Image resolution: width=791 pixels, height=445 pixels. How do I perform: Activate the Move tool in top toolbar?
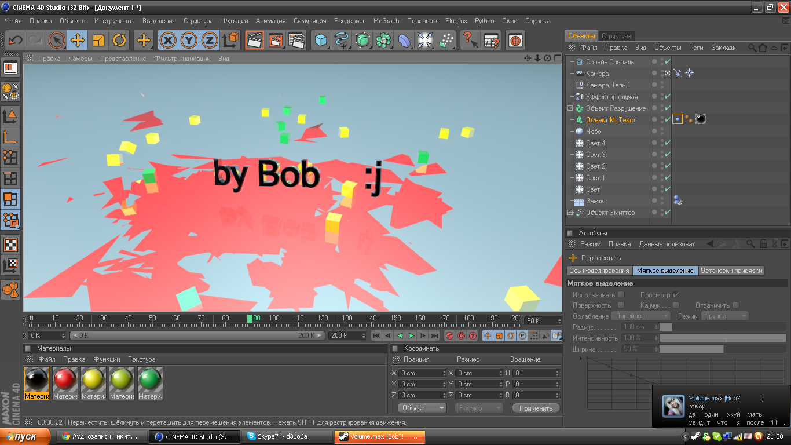click(x=78, y=40)
